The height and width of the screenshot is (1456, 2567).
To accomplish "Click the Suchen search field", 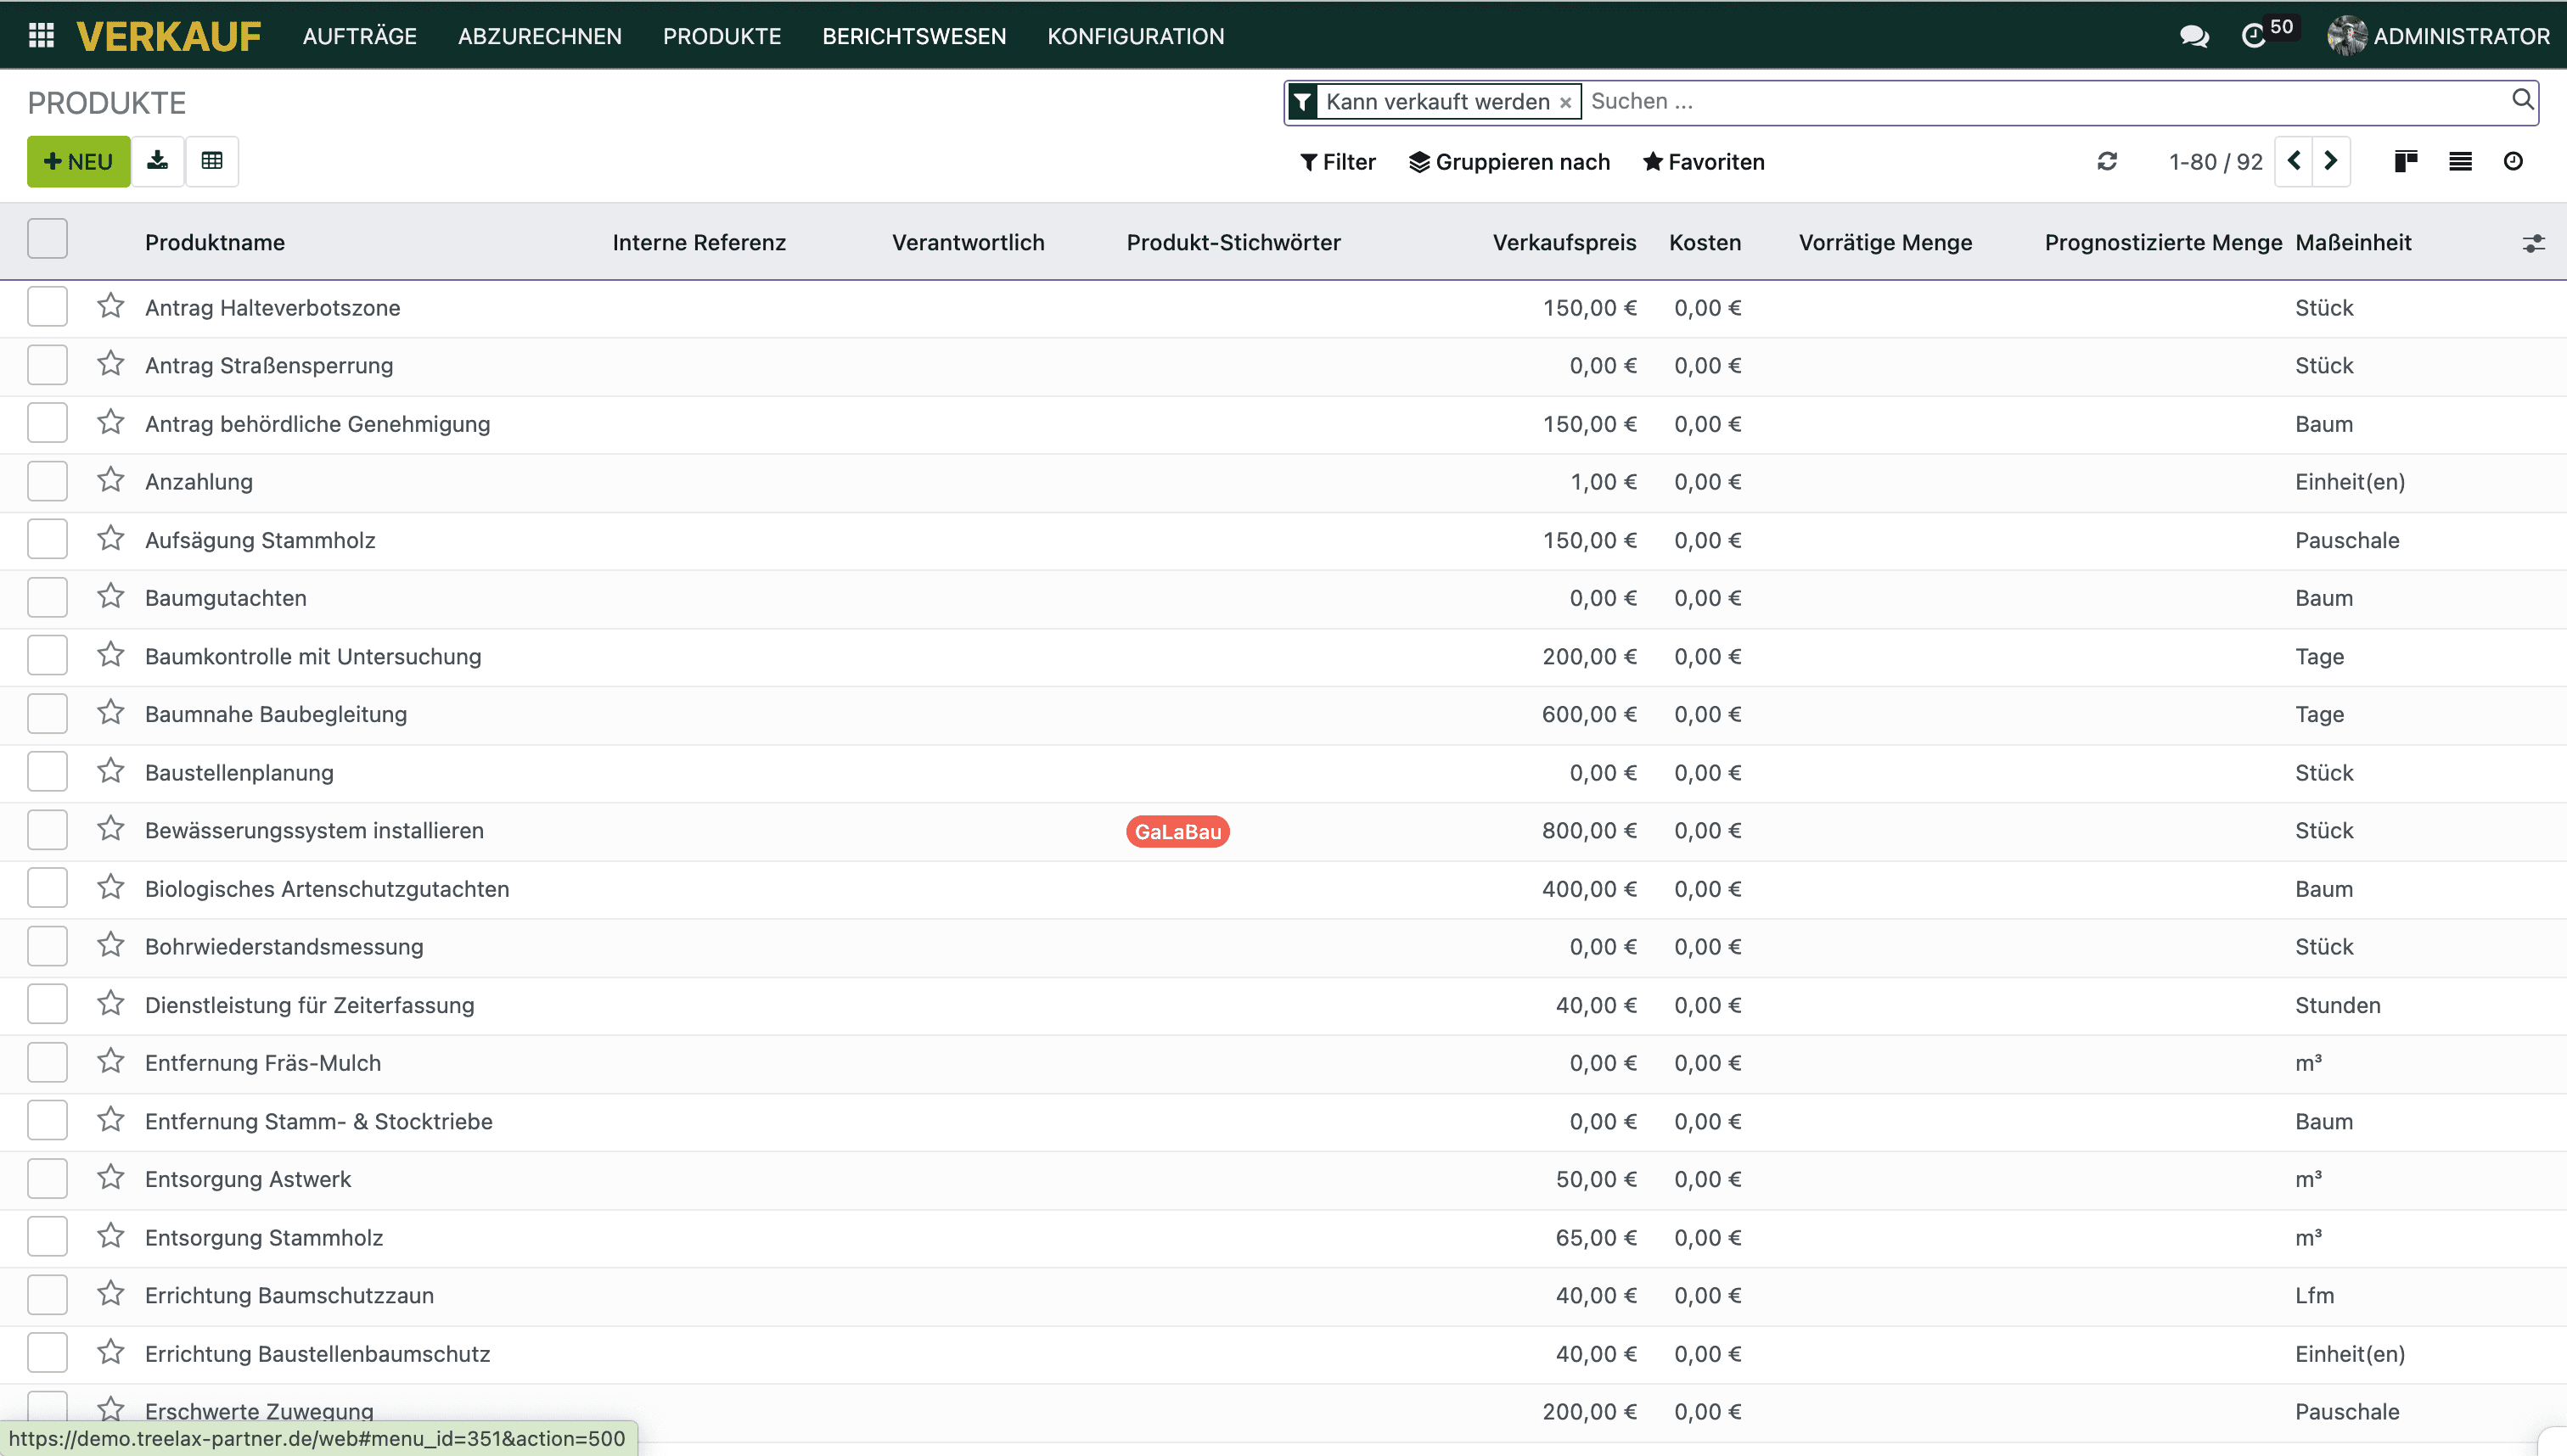I will tap(2041, 102).
